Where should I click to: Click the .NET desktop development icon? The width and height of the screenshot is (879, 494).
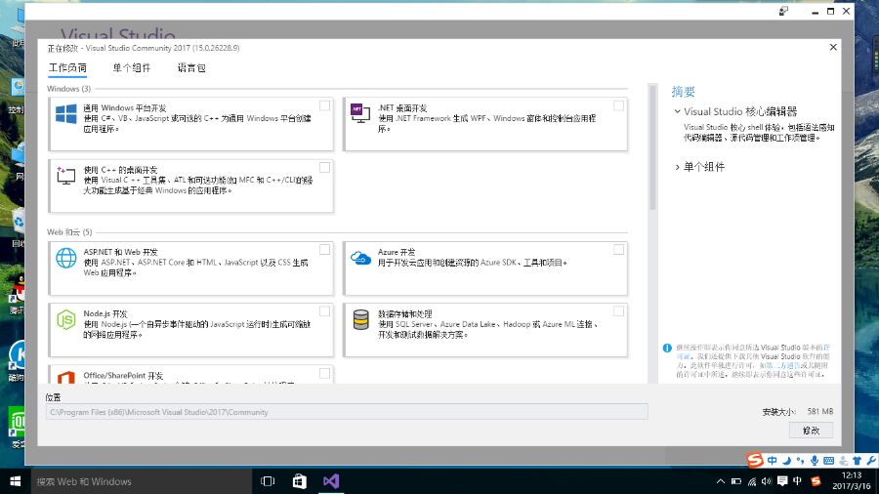359,112
